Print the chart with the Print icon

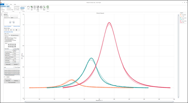click(x=41, y=7)
